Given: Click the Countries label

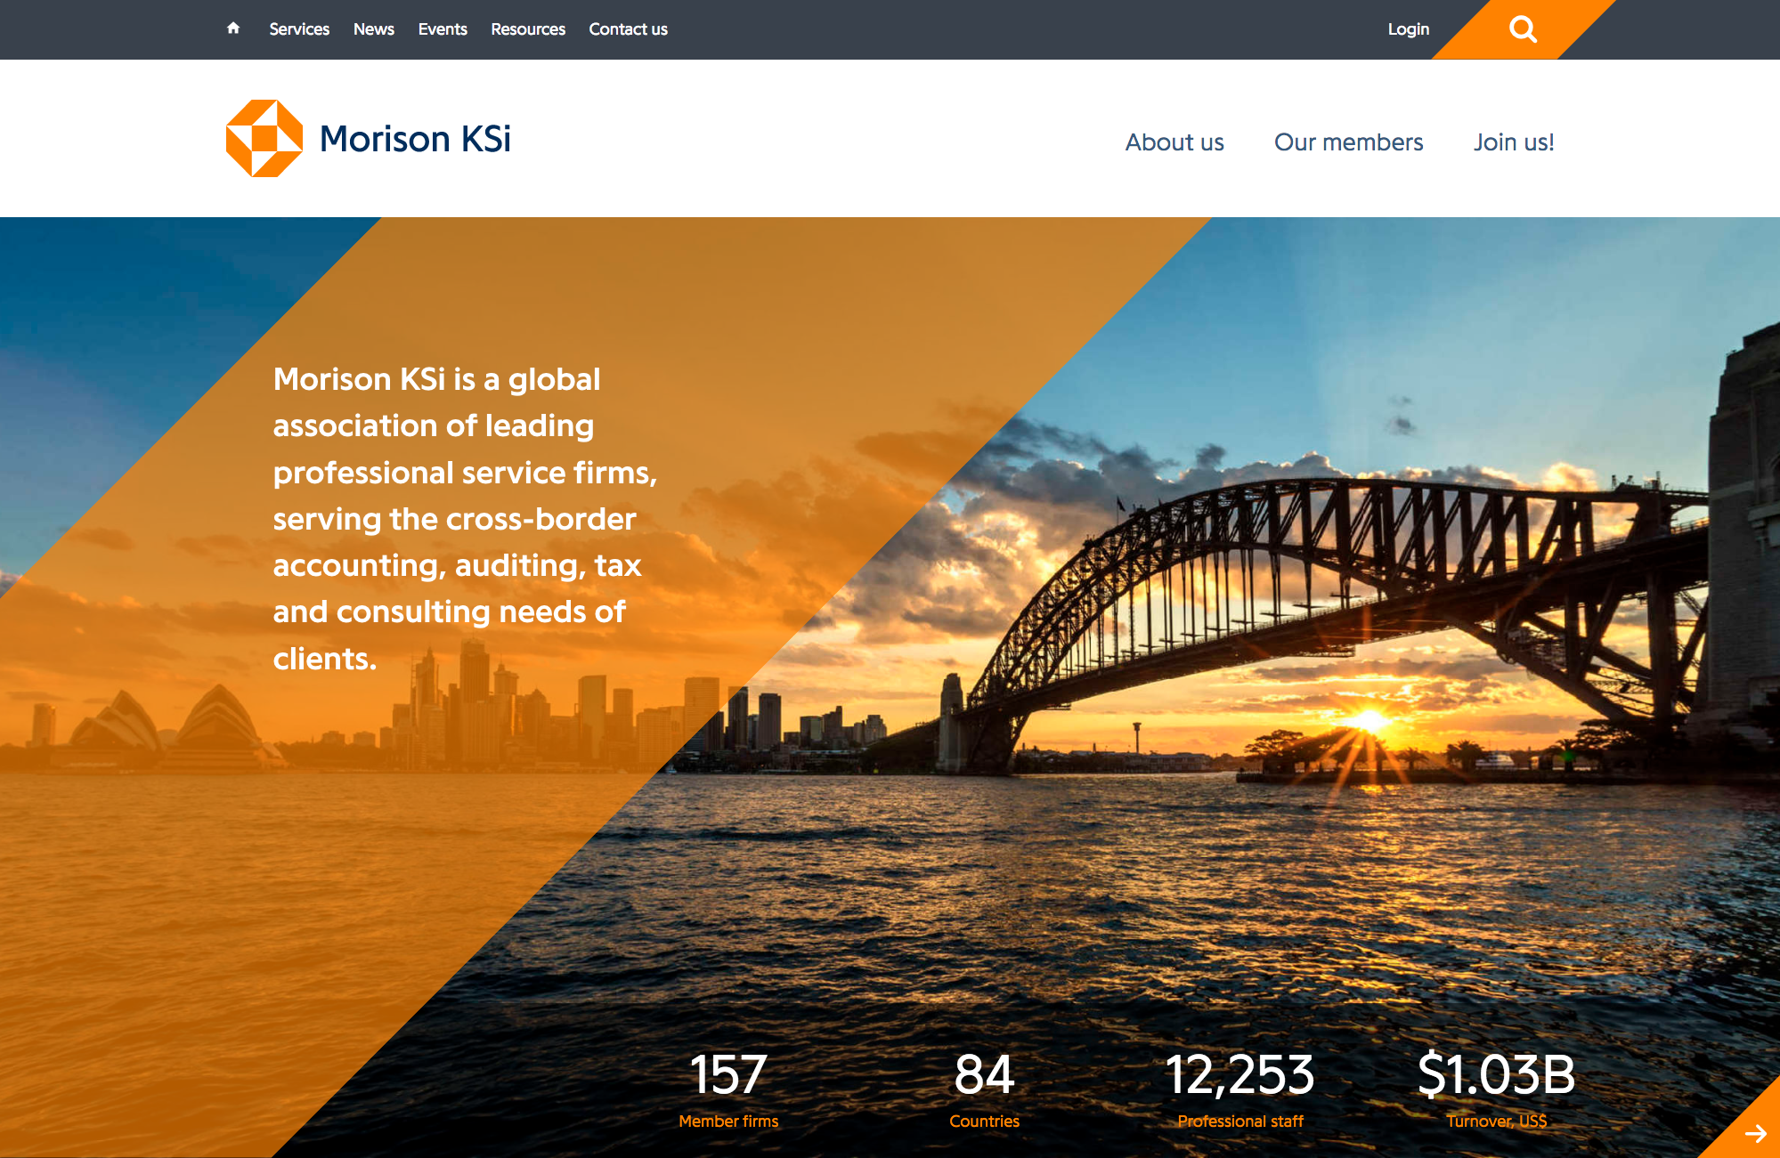Looking at the screenshot, I should [x=984, y=1122].
